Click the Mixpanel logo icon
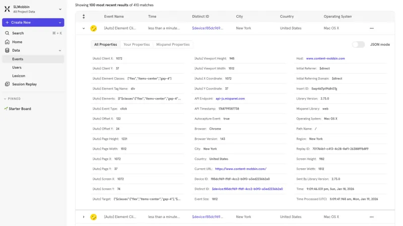This screenshot has height=226, width=403. (7, 9)
